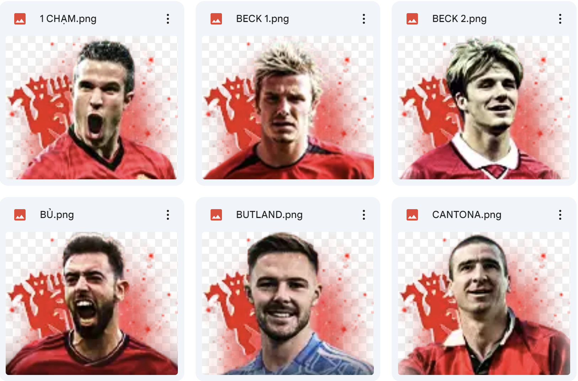Viewport: 578px width, 381px height.
Task: Select the BỦ.png thumbnail preview
Action: coord(92,303)
